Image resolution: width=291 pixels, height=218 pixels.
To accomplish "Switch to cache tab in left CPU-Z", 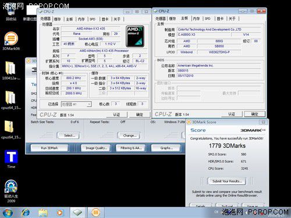I will [x=57, y=19].
